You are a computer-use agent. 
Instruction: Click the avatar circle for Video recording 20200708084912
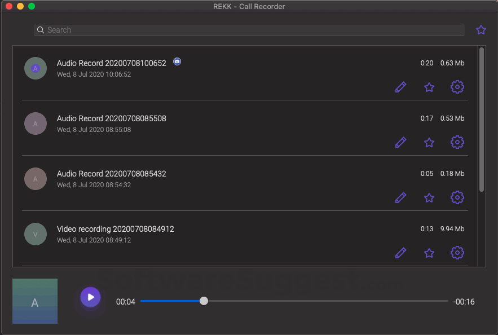point(35,233)
